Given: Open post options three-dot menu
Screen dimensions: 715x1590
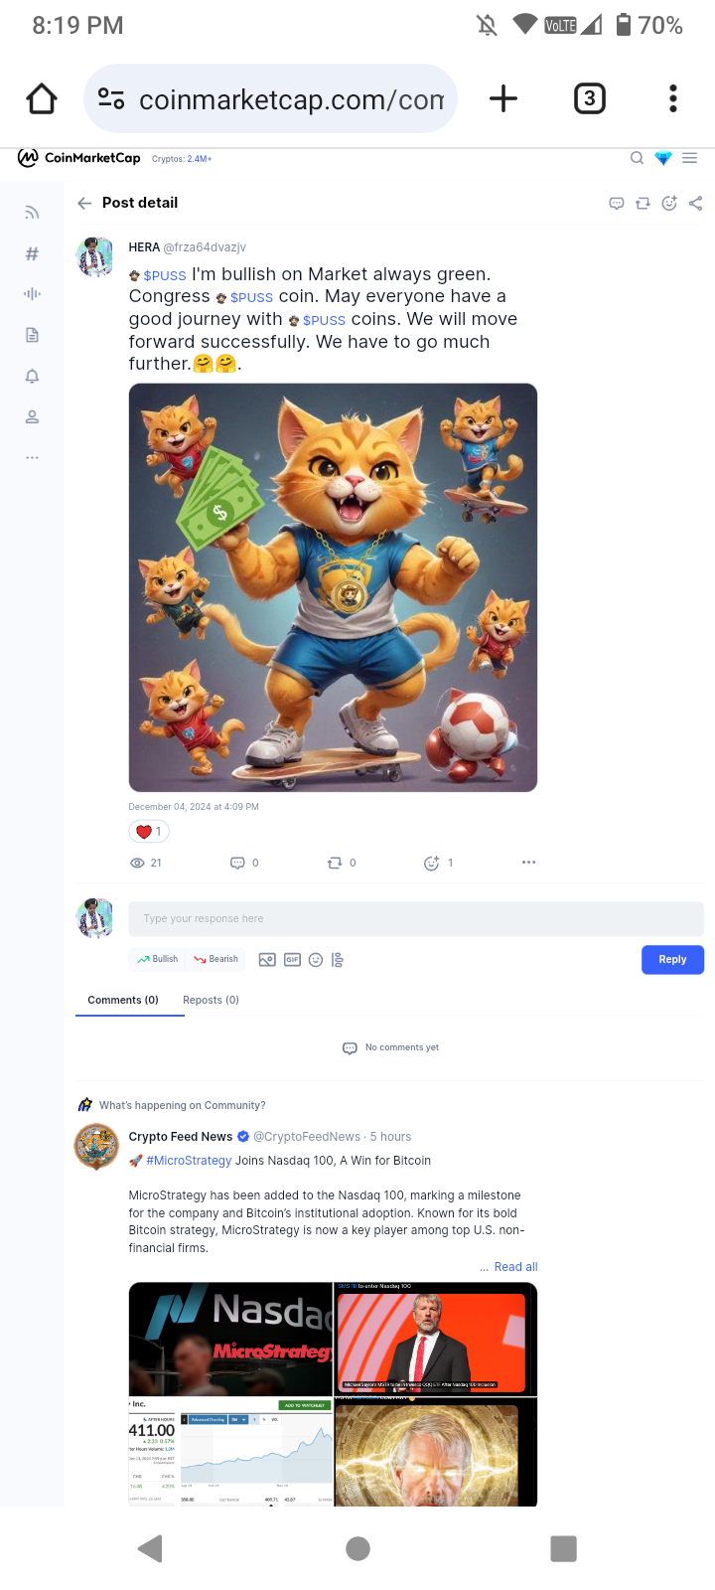Looking at the screenshot, I should tap(529, 863).
